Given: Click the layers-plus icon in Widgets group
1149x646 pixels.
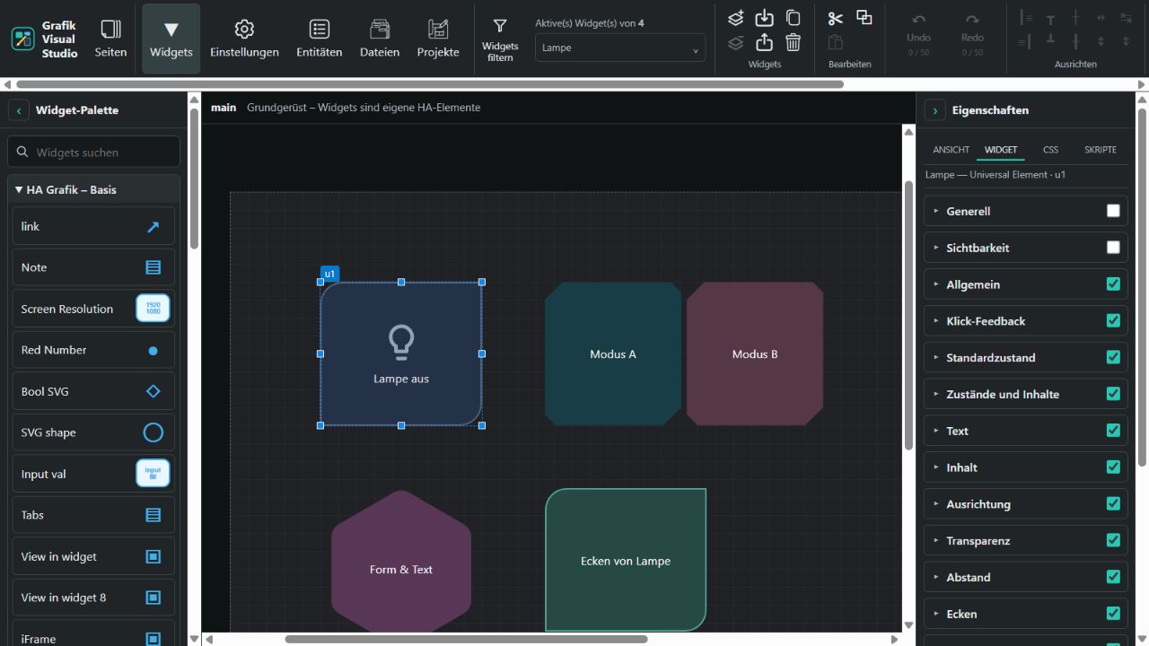Looking at the screenshot, I should 736,18.
